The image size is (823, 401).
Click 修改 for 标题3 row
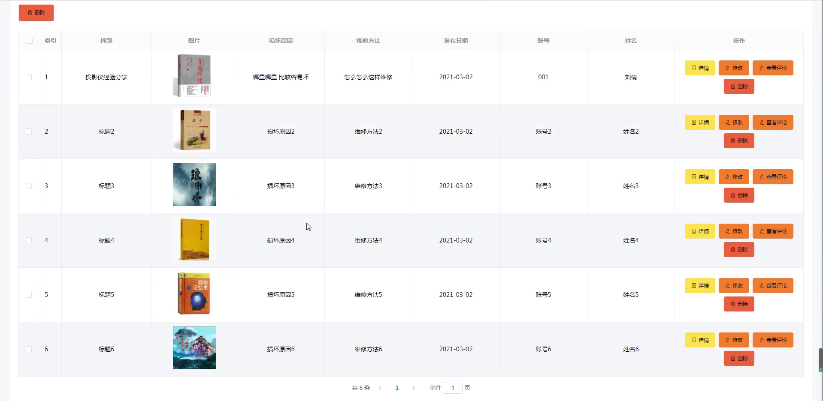point(734,177)
